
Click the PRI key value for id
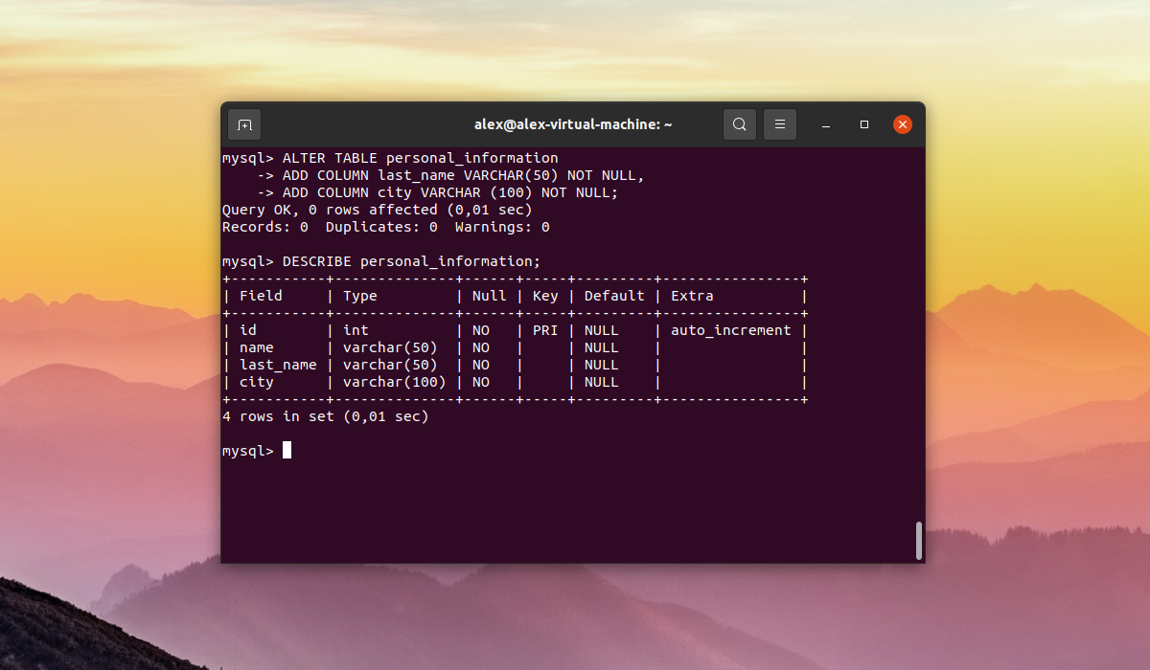[x=544, y=330]
